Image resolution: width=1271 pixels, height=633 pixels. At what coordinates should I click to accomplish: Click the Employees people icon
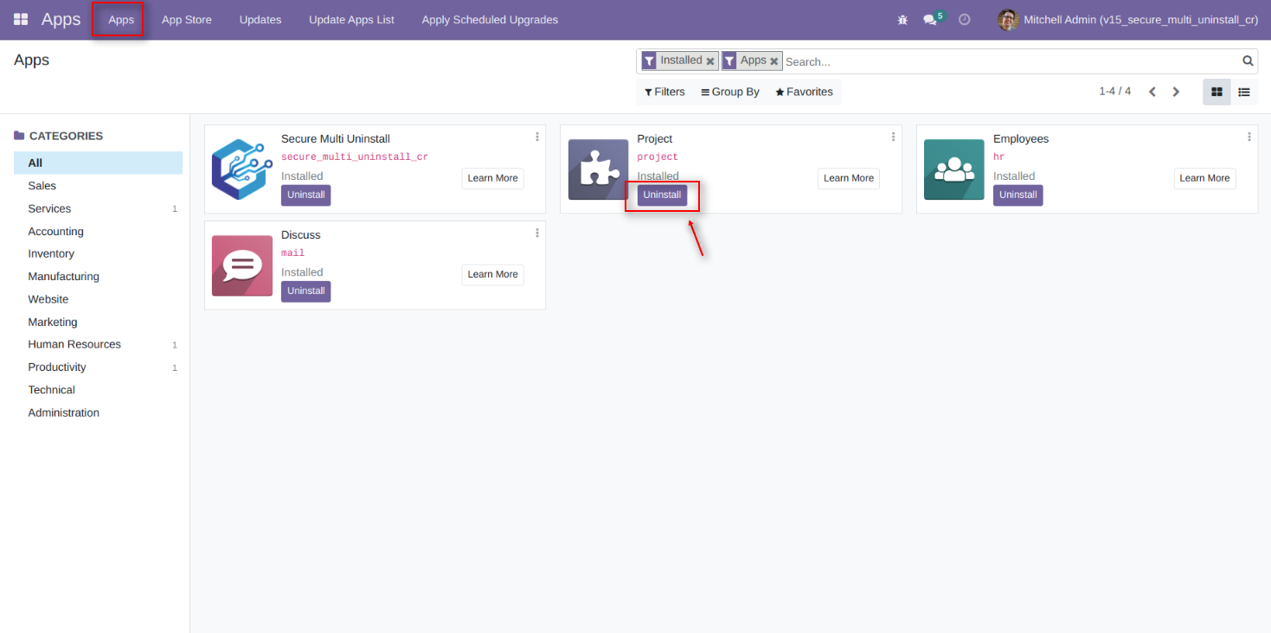954,169
